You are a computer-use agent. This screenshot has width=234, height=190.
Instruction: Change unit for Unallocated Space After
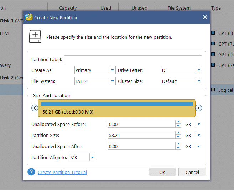pos(199,146)
